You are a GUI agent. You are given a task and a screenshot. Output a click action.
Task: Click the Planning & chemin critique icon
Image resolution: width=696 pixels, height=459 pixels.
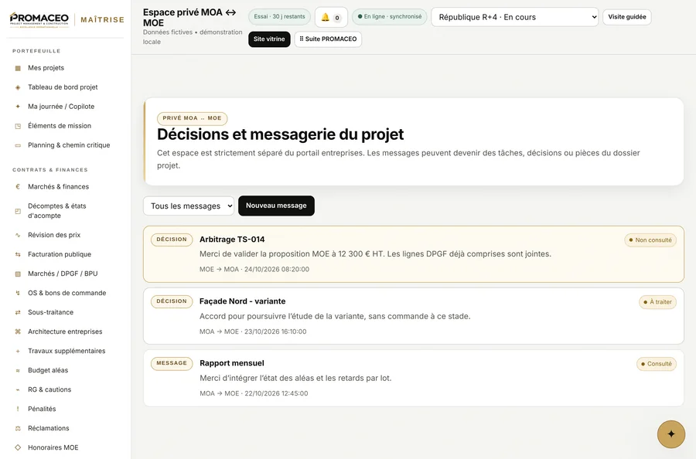[18, 145]
